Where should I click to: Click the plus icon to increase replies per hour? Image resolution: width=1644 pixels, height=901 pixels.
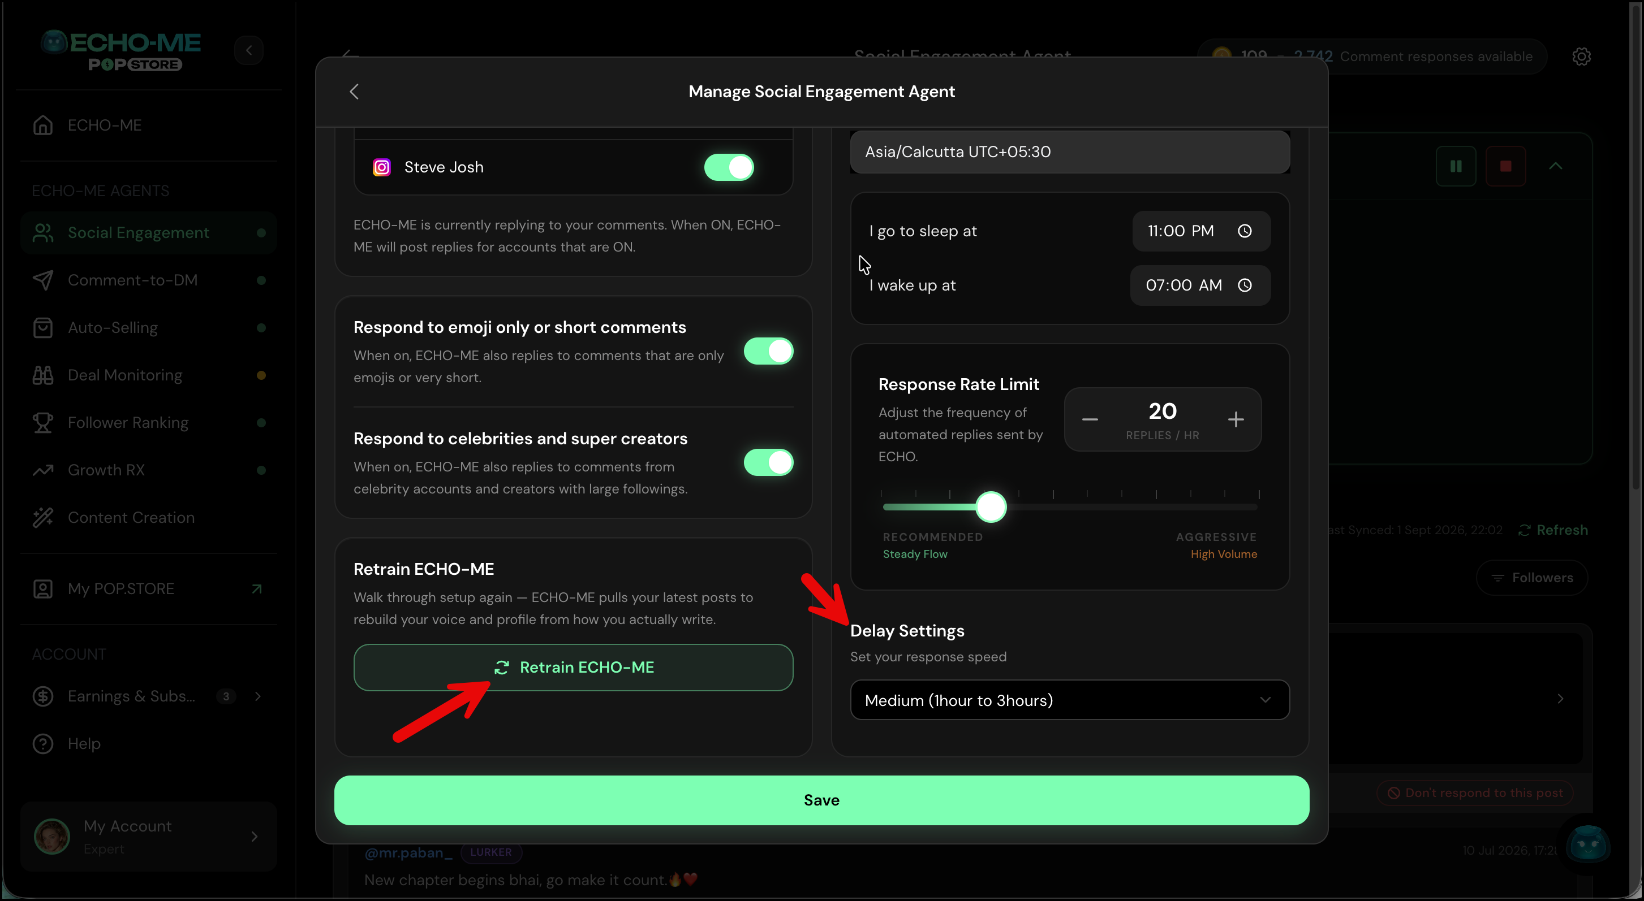[x=1236, y=419]
